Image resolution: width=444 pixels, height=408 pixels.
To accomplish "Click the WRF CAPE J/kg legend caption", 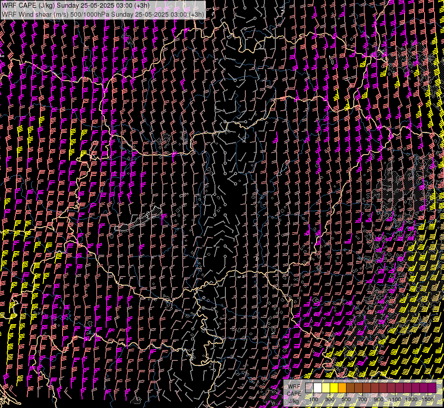I will tap(294, 394).
